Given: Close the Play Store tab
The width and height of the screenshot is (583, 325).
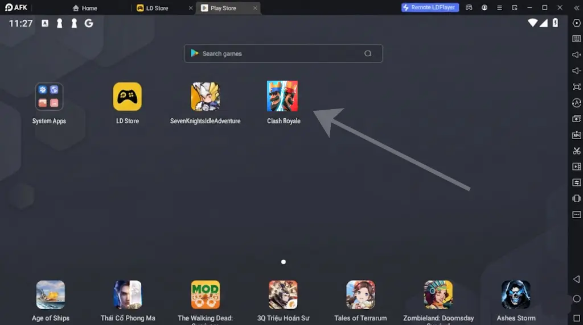Looking at the screenshot, I should click(255, 8).
